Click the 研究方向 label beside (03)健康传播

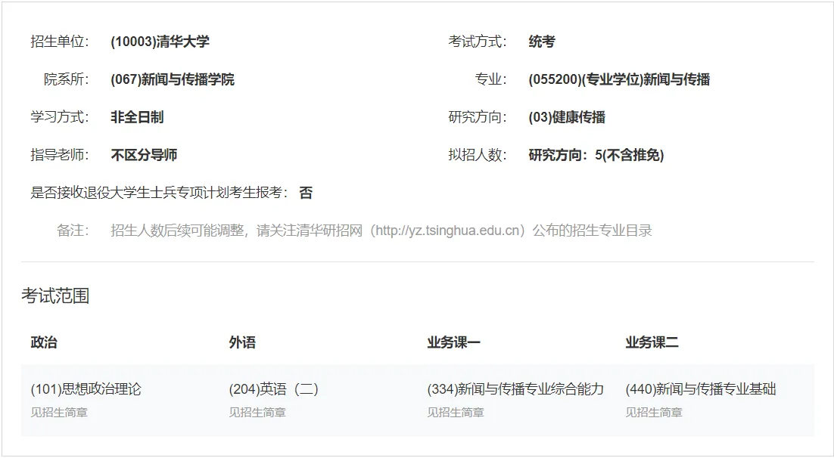pyautogui.click(x=478, y=117)
